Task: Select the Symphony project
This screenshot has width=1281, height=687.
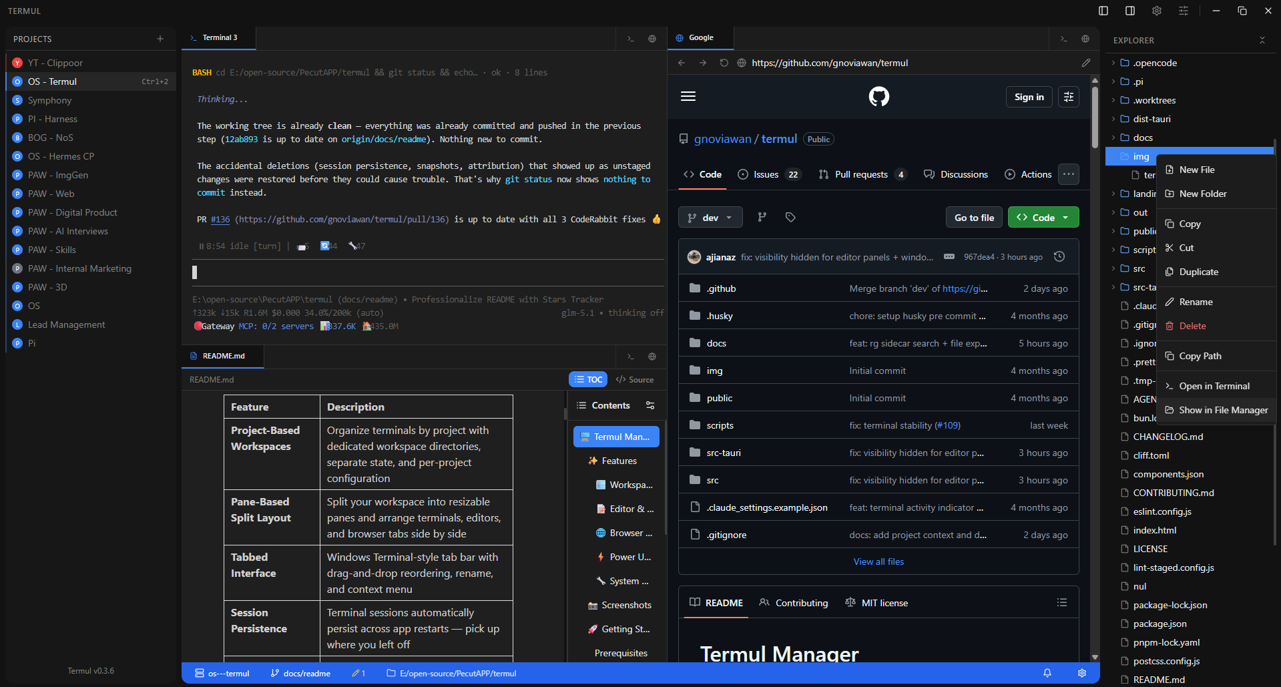Action: 91,100
